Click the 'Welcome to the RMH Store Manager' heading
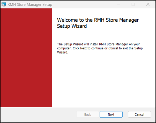Screen dimensions: 156x123 pyautogui.click(x=98, y=23)
